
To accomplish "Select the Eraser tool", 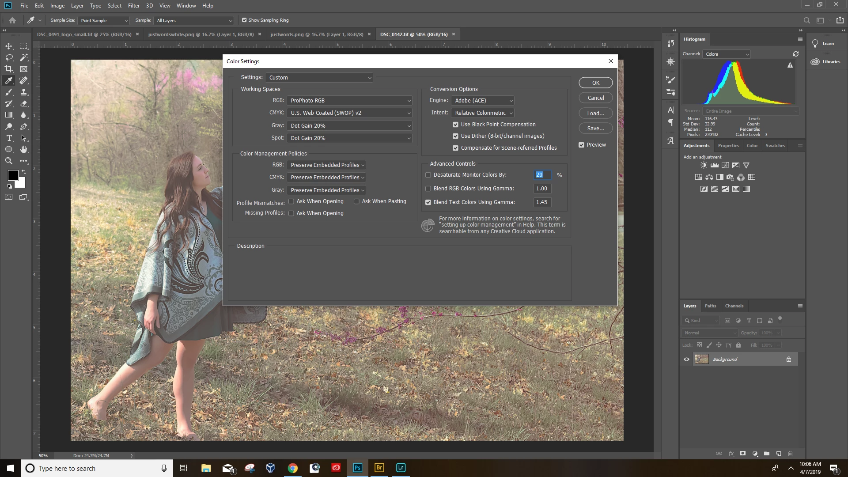I will click(x=24, y=103).
